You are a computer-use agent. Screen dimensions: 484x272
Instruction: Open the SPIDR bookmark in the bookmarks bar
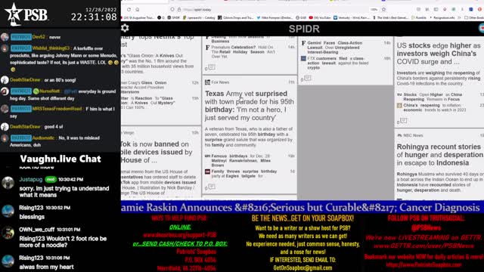pyautogui.click(x=174, y=18)
